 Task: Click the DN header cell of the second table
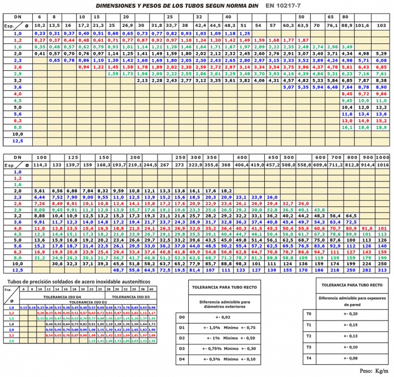coord(18,157)
